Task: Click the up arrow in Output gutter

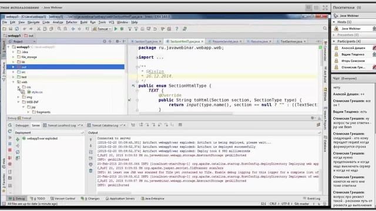Action: (90, 139)
